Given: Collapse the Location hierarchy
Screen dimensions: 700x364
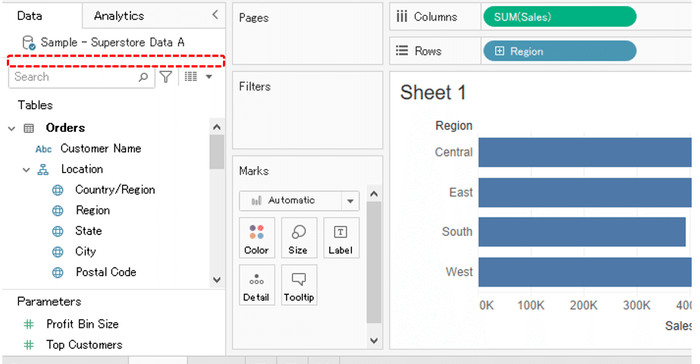Looking at the screenshot, I should pos(27,170).
